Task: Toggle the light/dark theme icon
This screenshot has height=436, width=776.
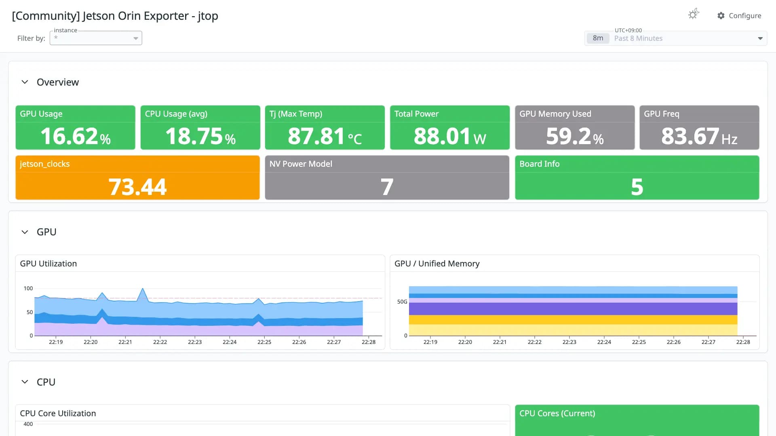Action: click(694, 15)
